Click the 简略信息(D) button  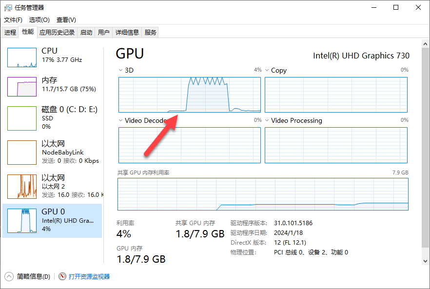coord(33,276)
